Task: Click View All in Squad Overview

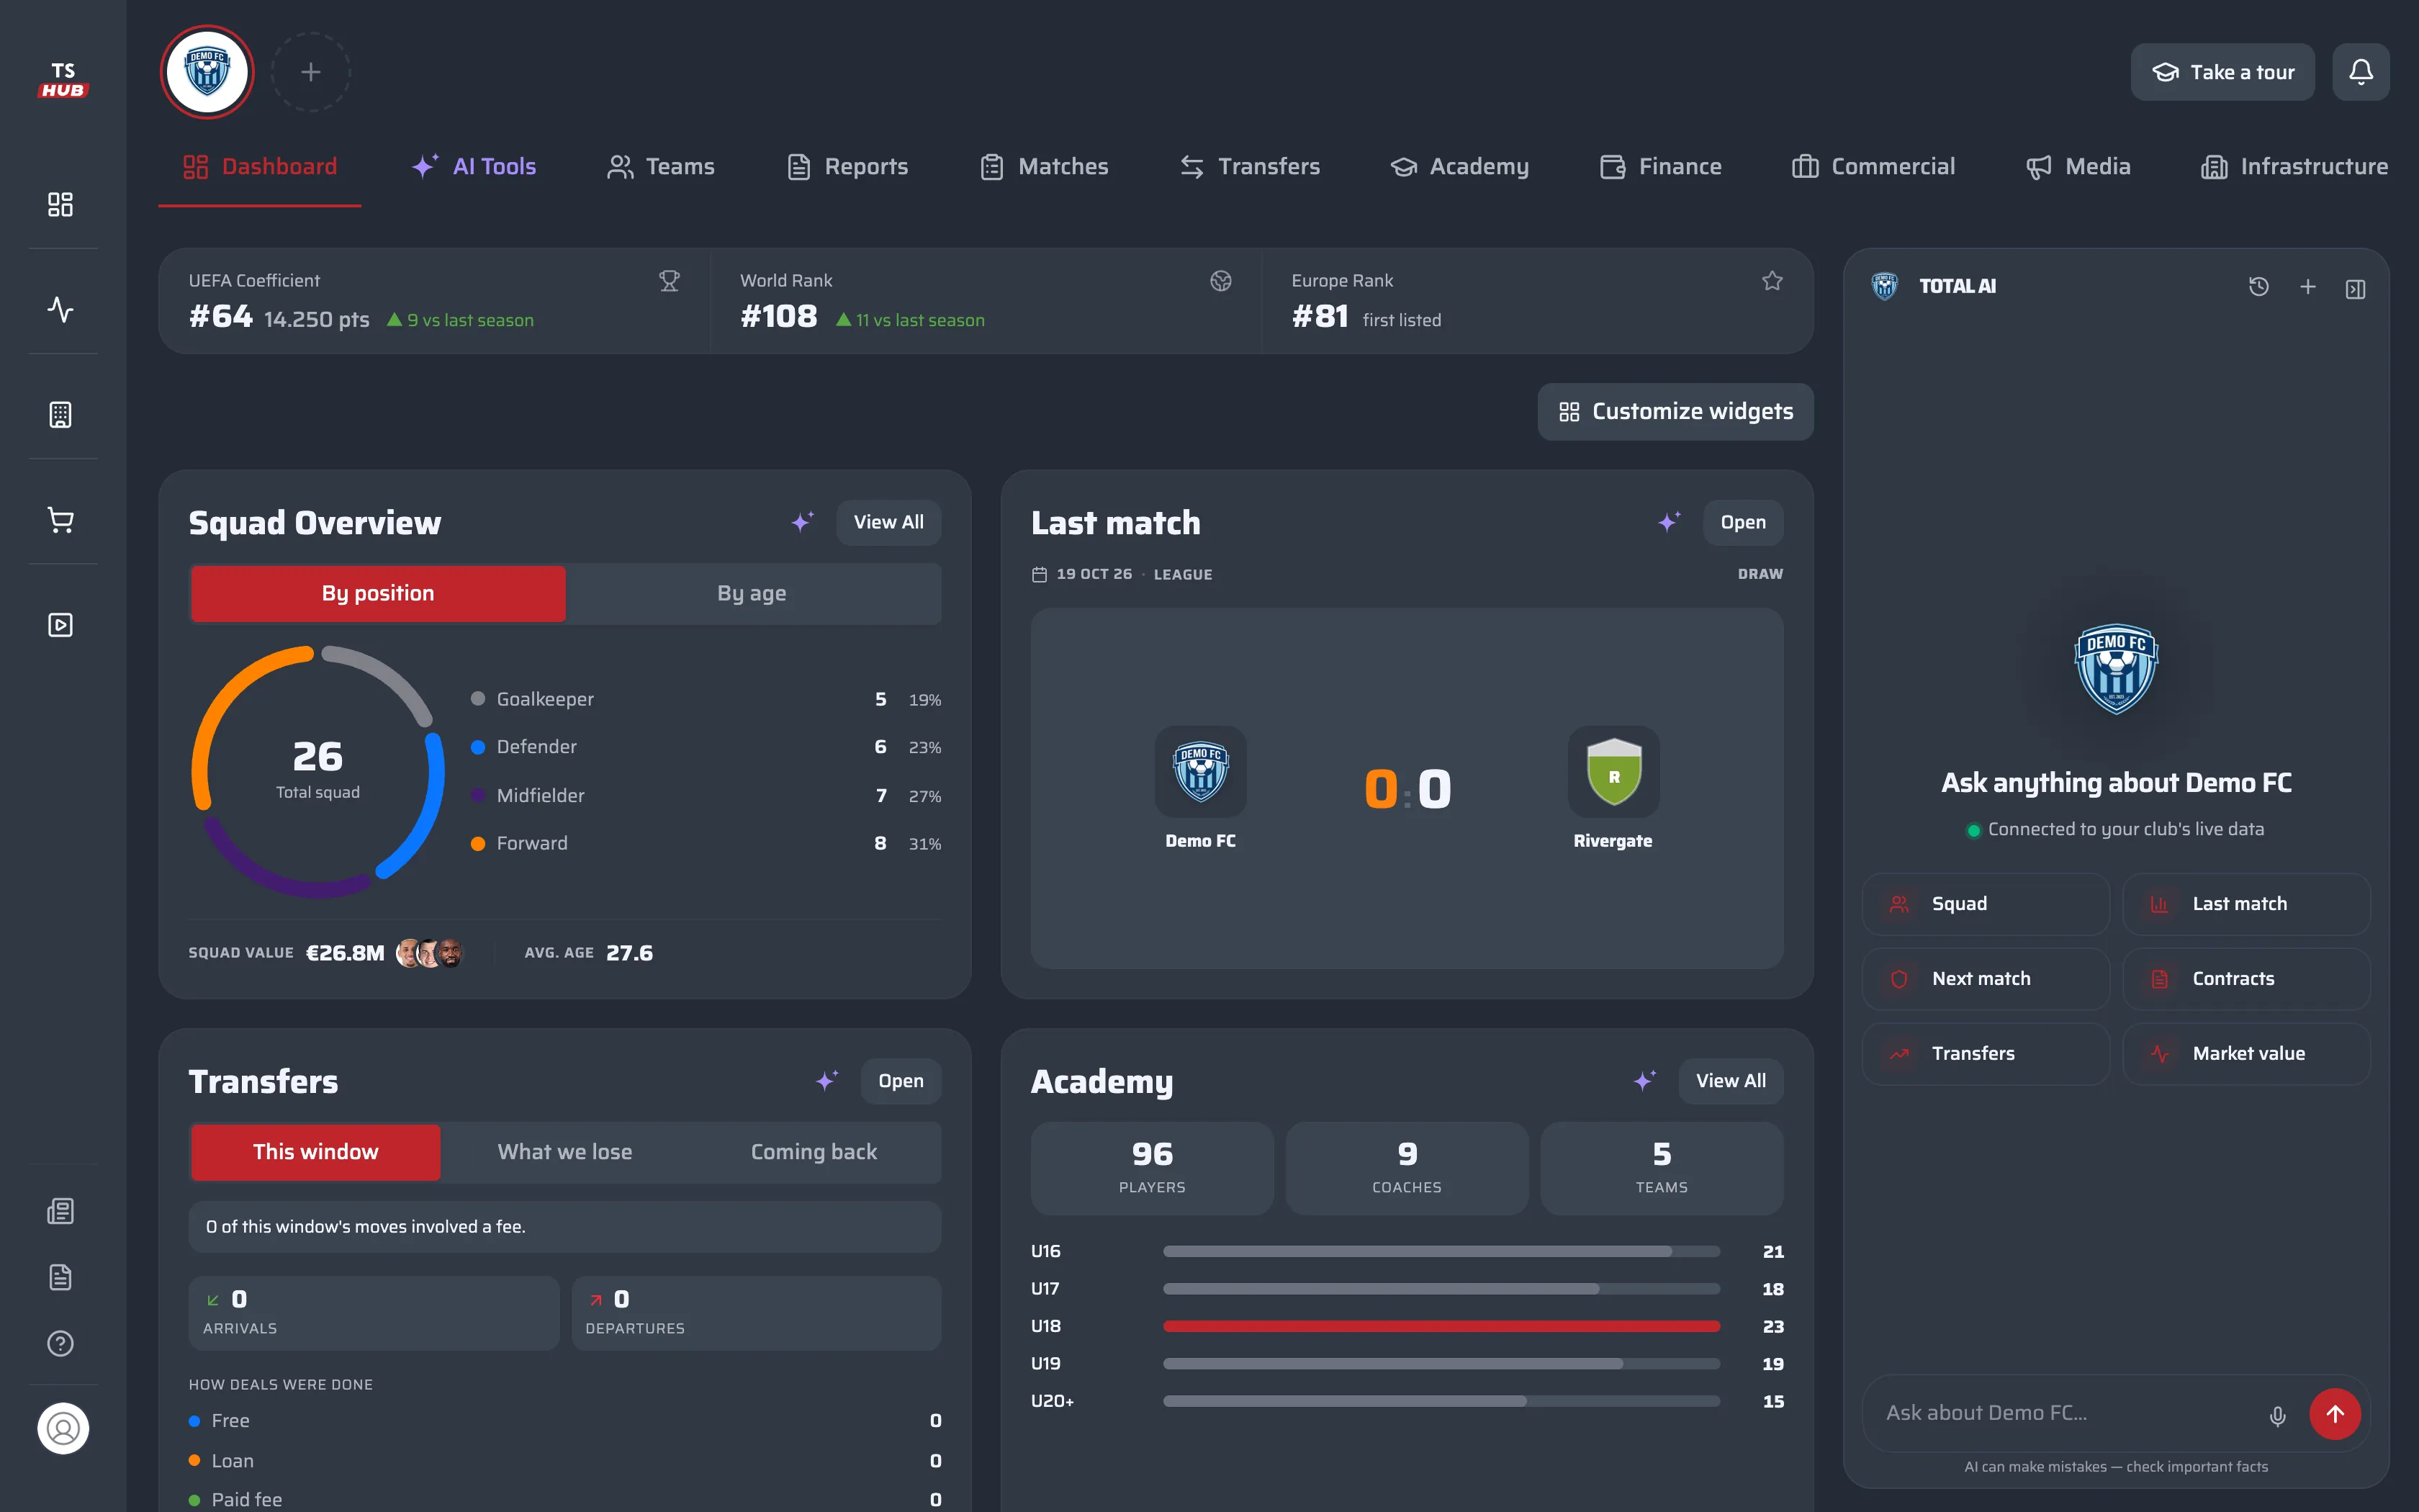Action: 888,522
